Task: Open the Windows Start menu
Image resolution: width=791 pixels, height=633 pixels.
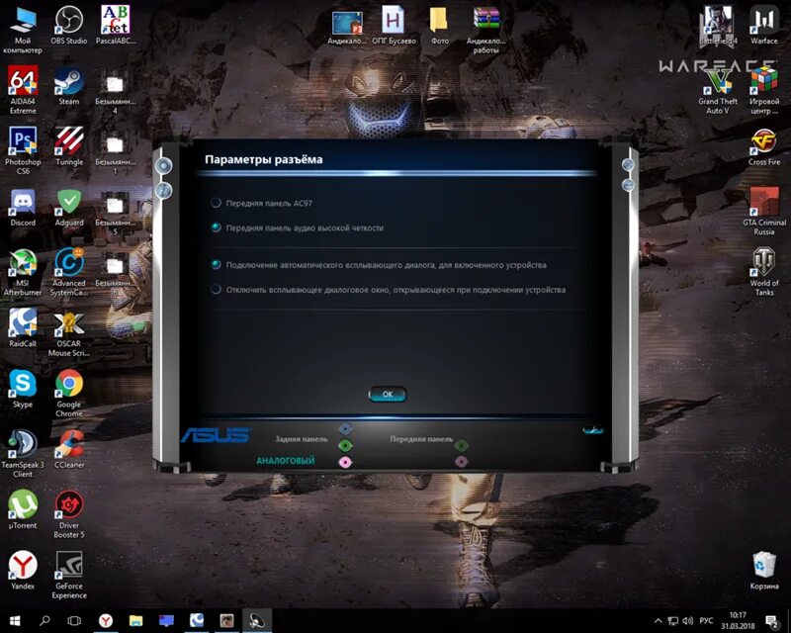Action: [x=15, y=620]
